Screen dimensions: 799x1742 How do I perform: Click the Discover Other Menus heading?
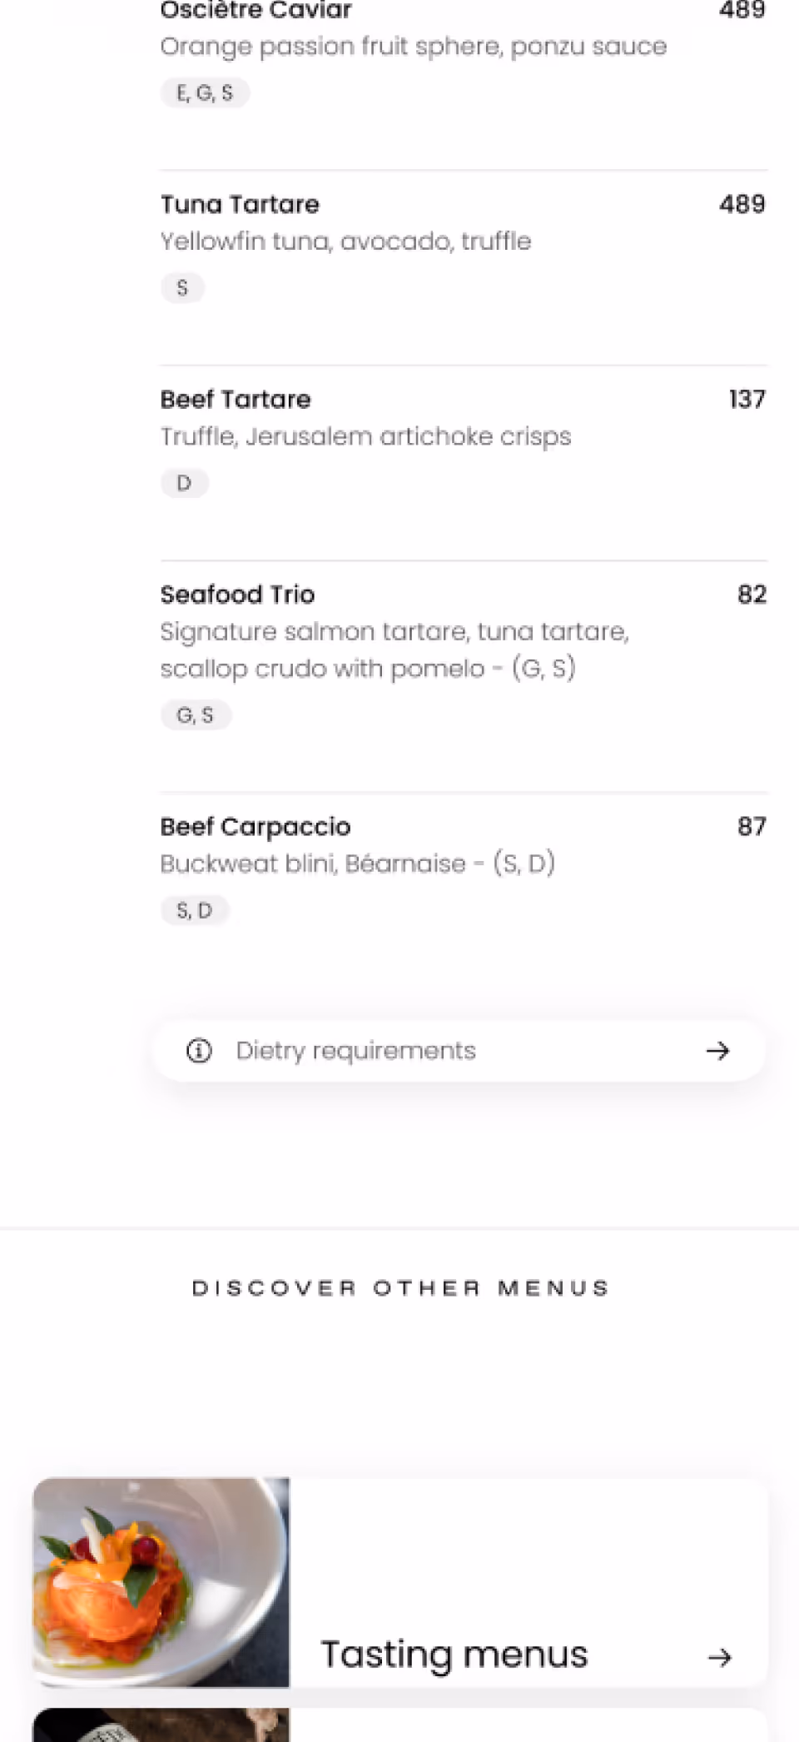coord(400,1288)
